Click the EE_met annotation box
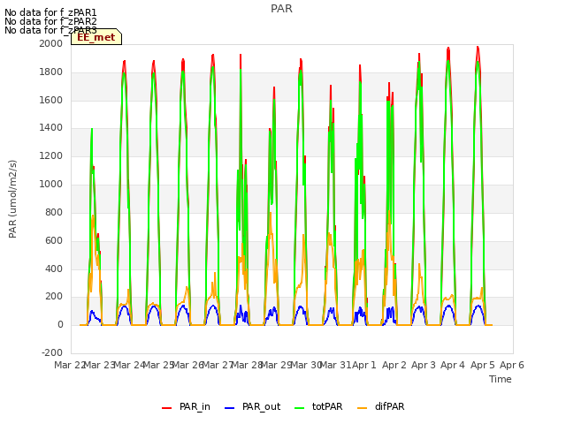 [96, 37]
